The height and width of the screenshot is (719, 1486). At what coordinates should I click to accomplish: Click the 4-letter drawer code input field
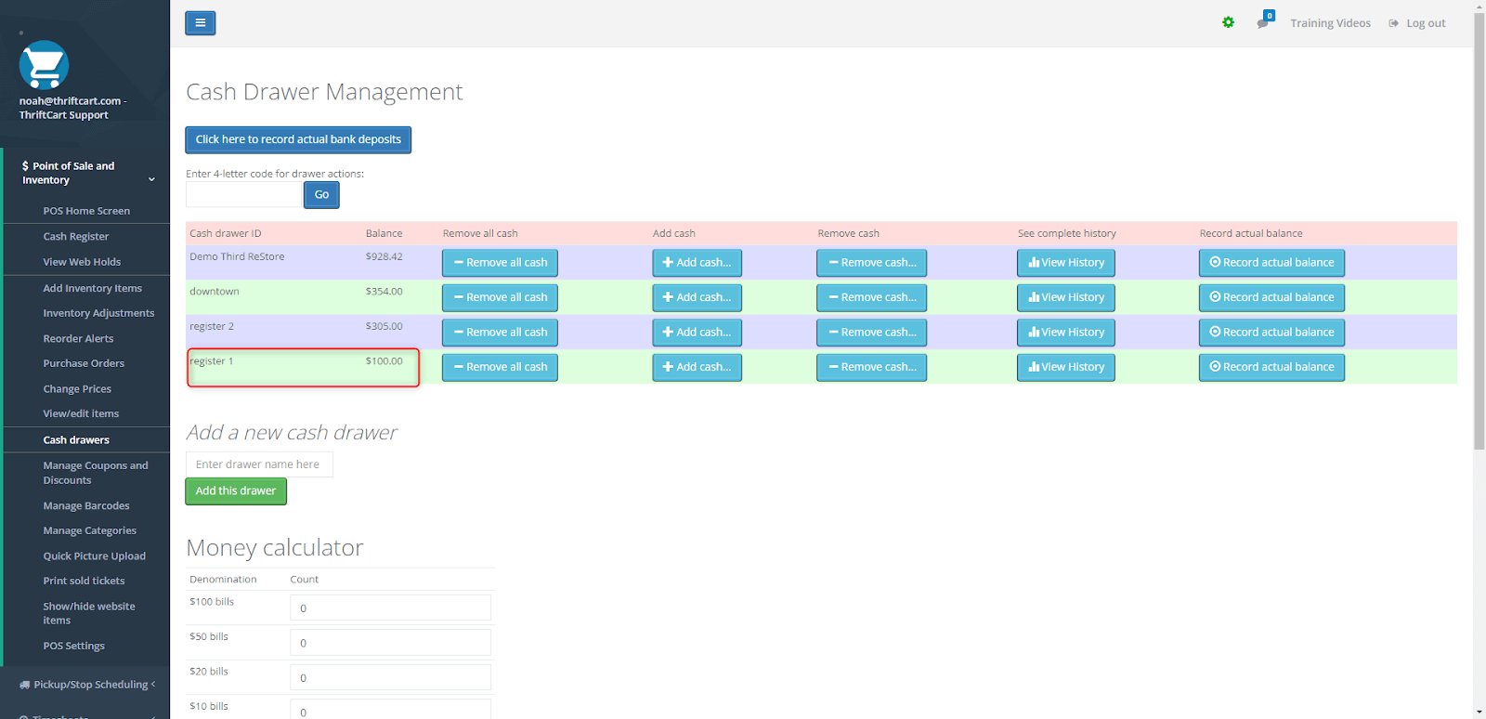244,194
